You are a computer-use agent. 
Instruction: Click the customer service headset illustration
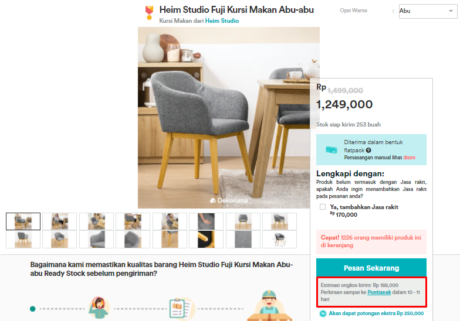point(99,308)
